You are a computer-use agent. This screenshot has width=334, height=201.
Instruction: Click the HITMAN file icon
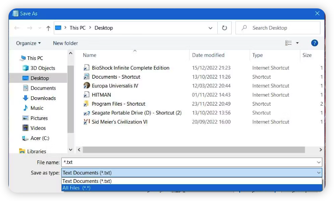tap(86, 94)
